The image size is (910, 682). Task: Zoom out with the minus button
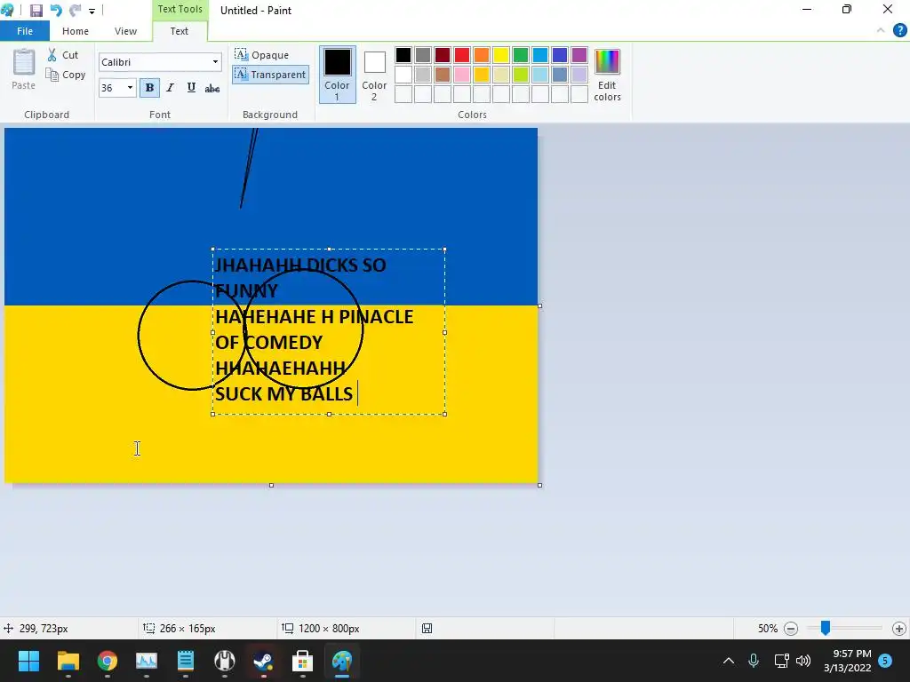[x=790, y=629]
